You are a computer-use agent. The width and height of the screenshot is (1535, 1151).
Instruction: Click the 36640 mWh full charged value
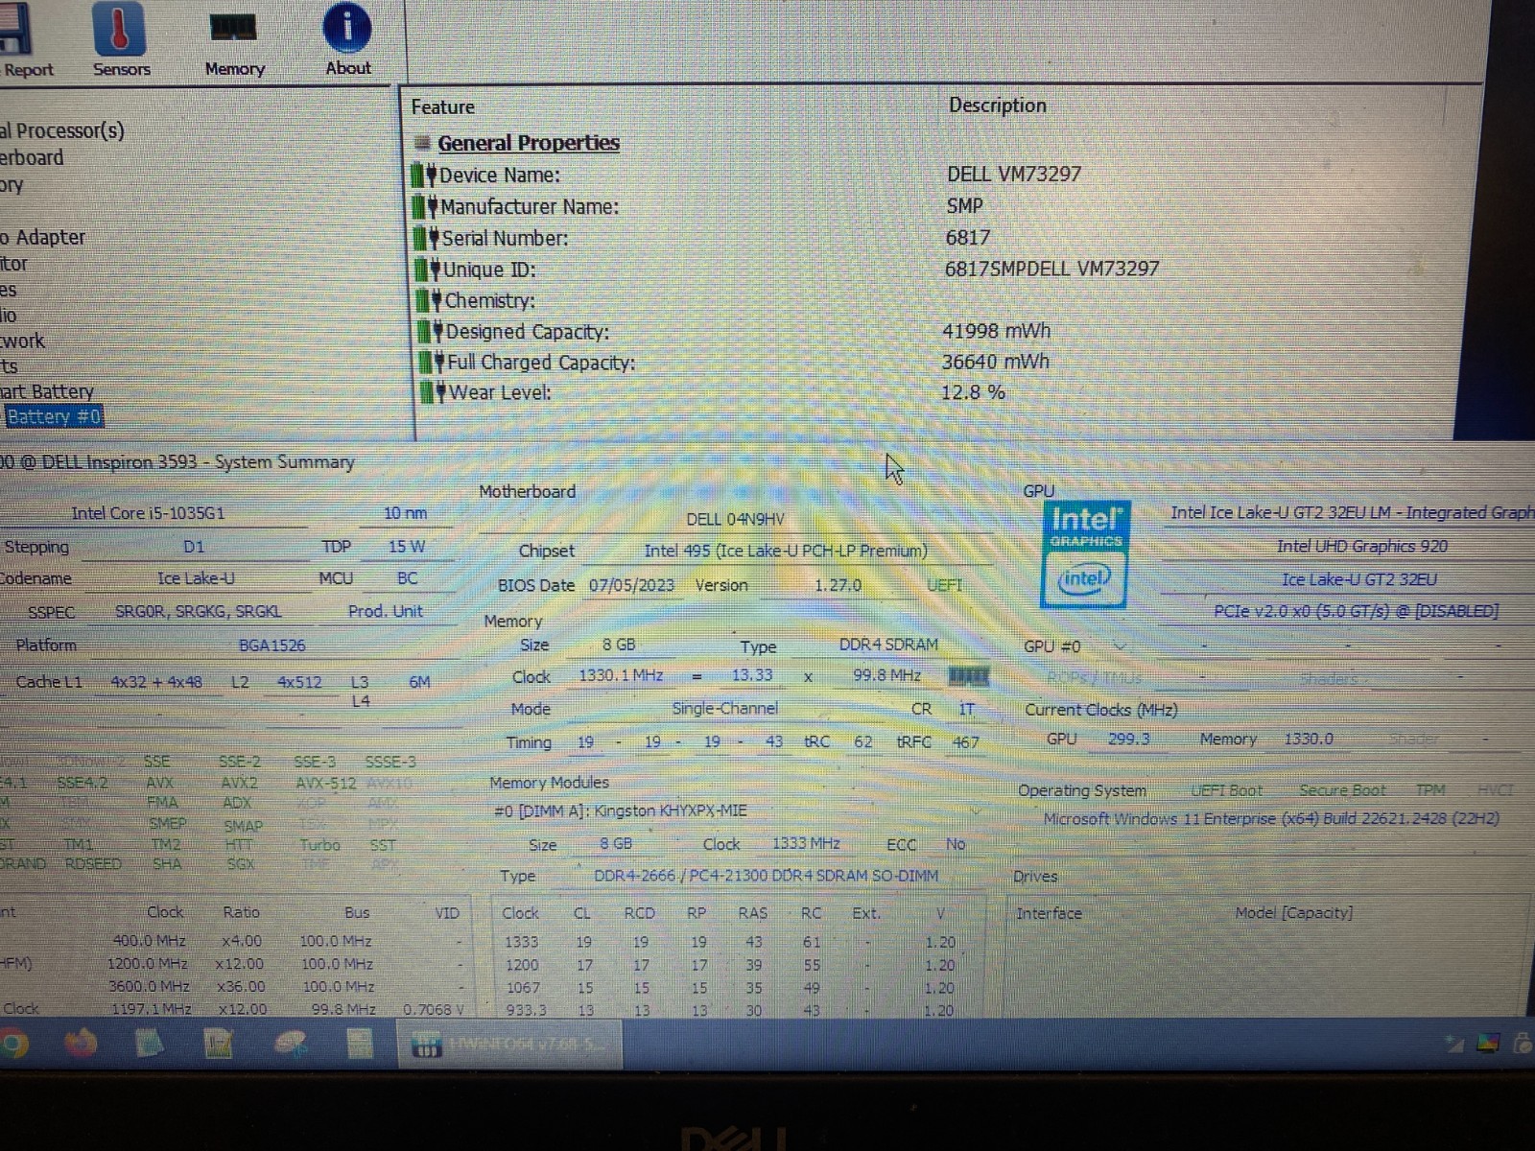pyautogui.click(x=996, y=363)
